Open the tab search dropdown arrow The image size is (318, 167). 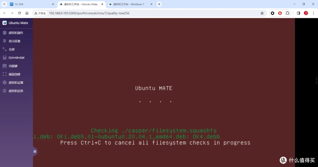(4, 4)
